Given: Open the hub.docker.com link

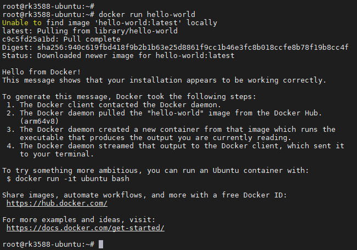Looking at the screenshot, I should (57, 204).
